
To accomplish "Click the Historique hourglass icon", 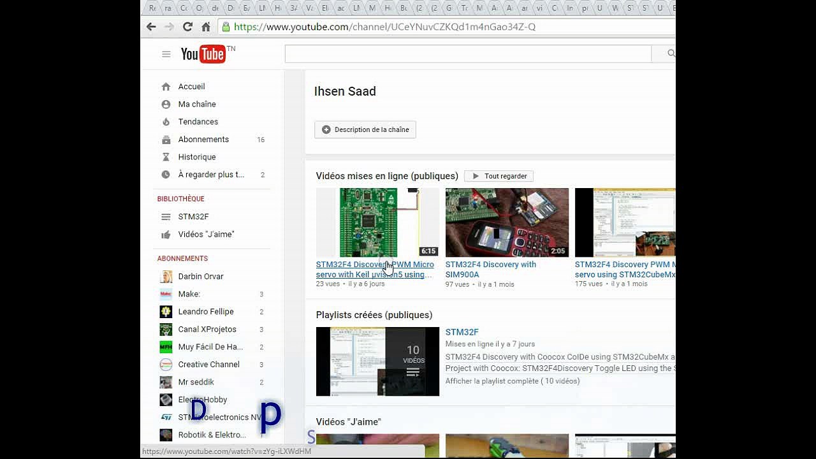I will click(166, 157).
